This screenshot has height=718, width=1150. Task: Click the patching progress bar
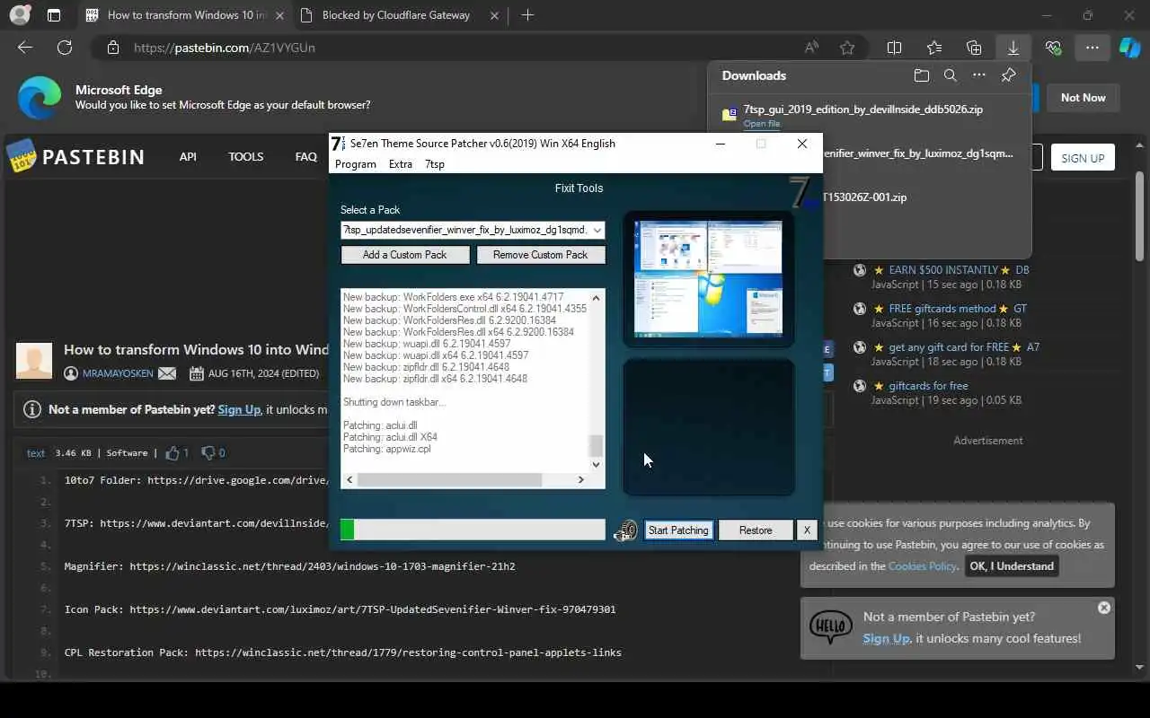[473, 530]
